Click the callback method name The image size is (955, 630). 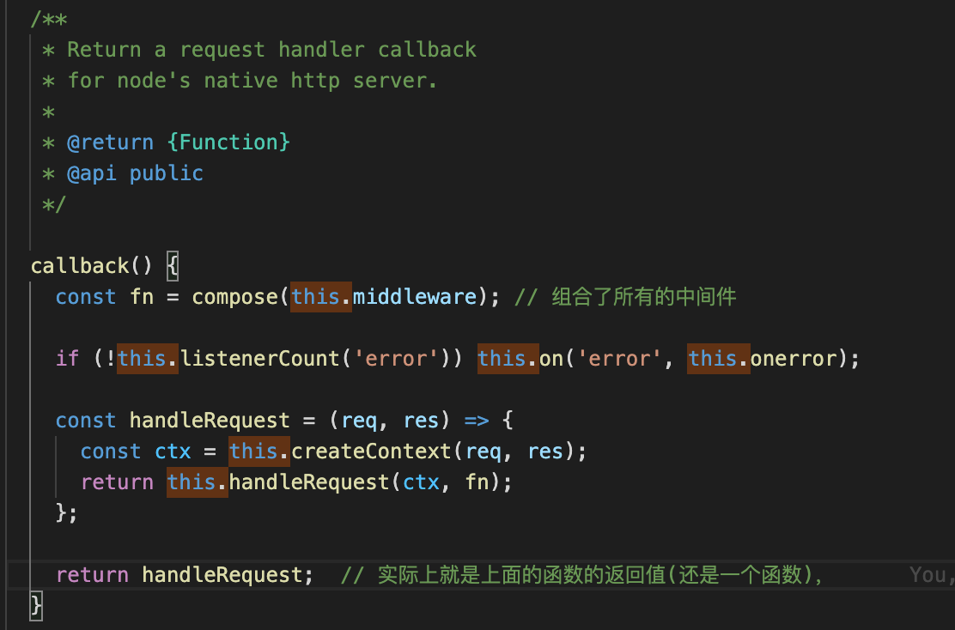[80, 266]
